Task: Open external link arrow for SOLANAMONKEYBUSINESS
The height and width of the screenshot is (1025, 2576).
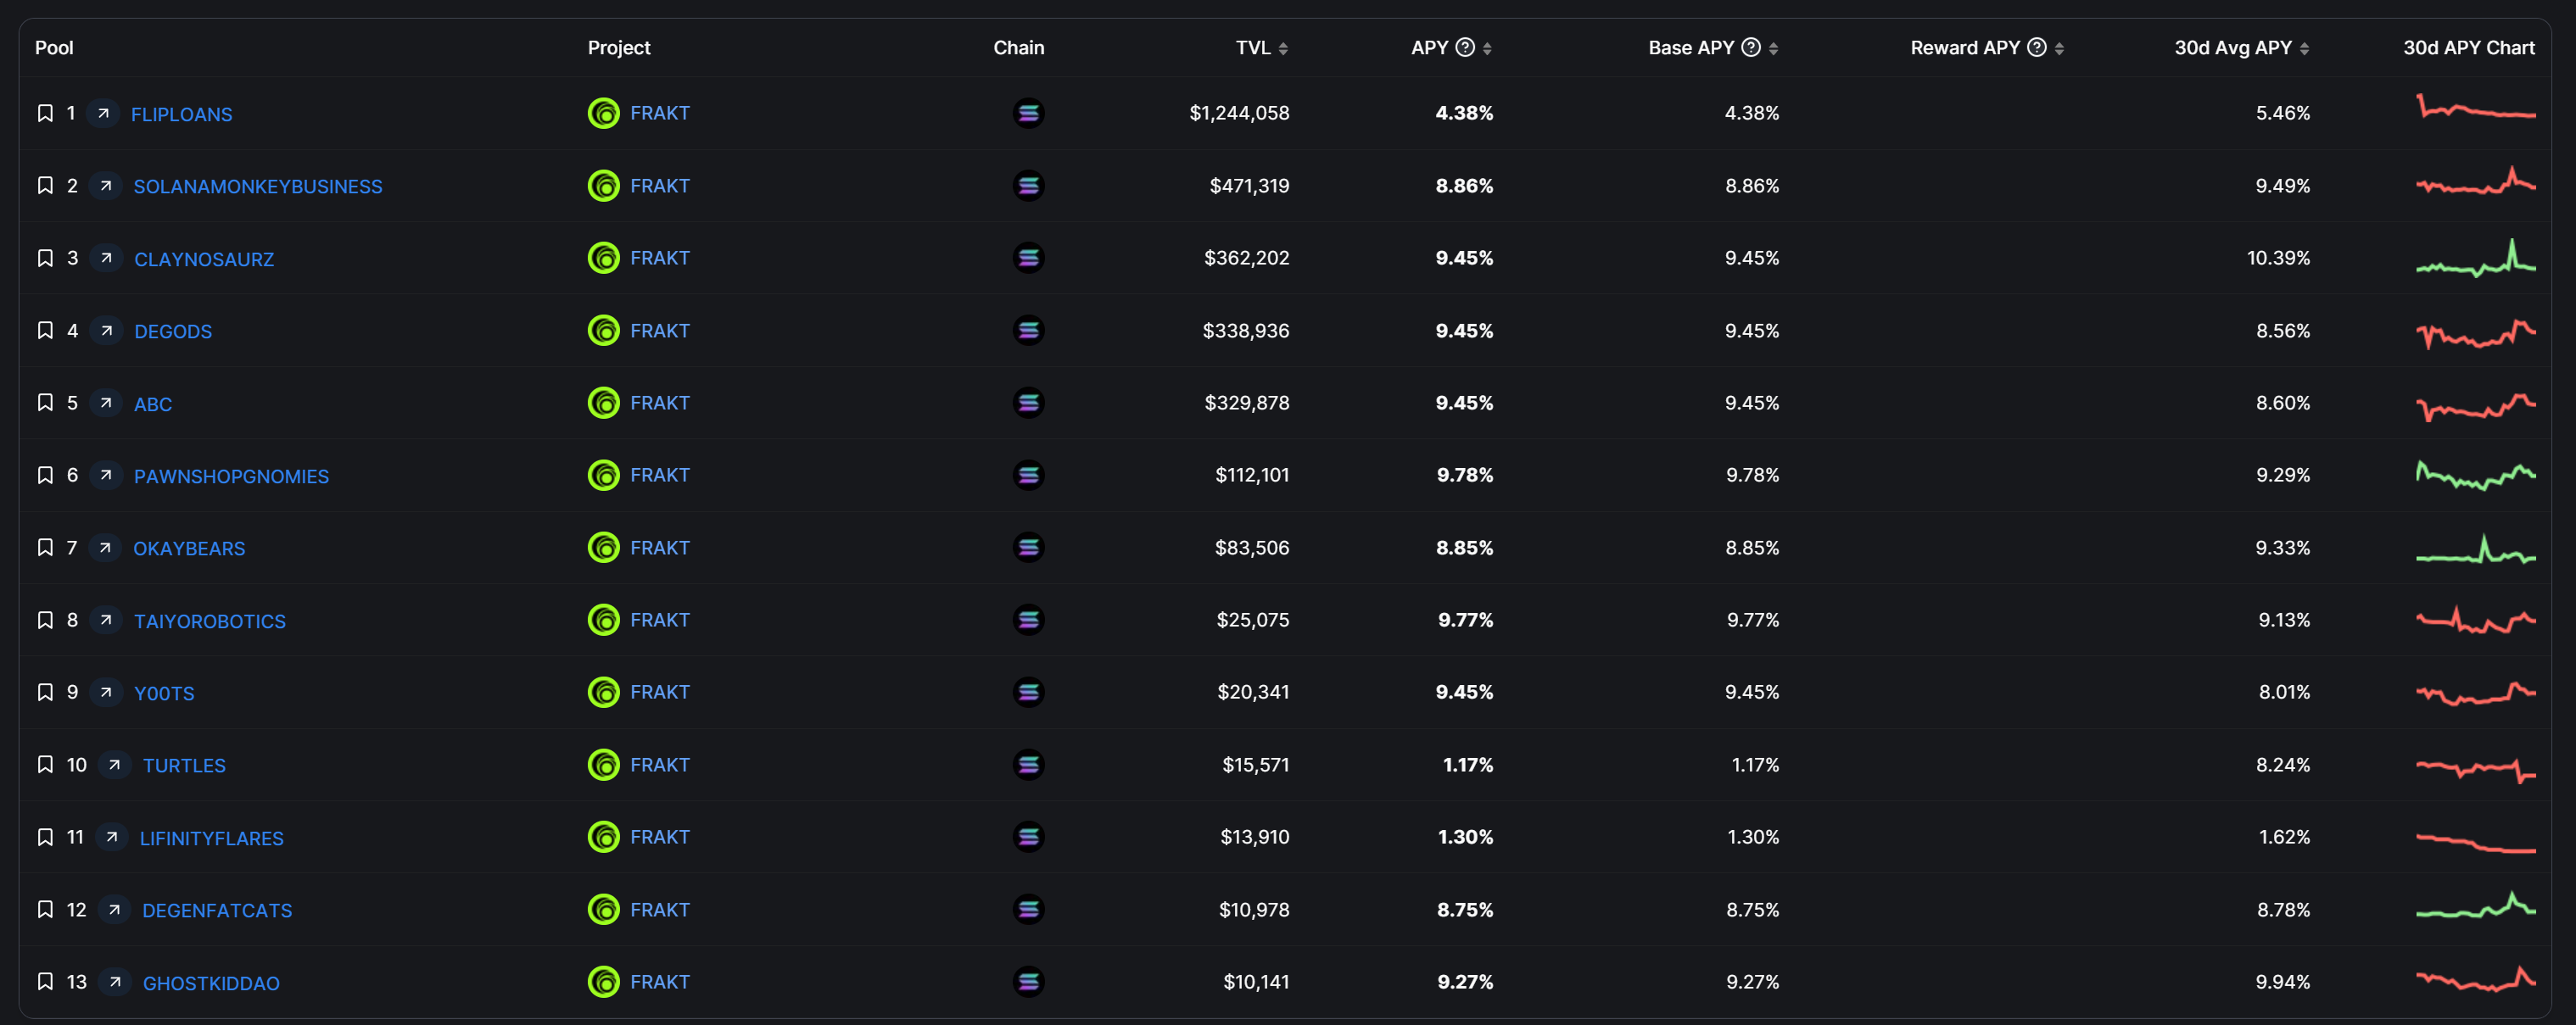Action: (x=105, y=185)
